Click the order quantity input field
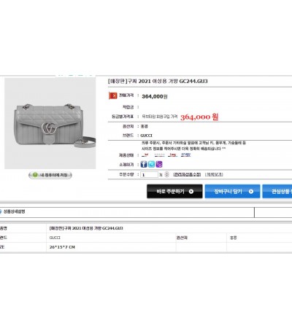The width and height of the screenshot is (292, 328). point(149,175)
